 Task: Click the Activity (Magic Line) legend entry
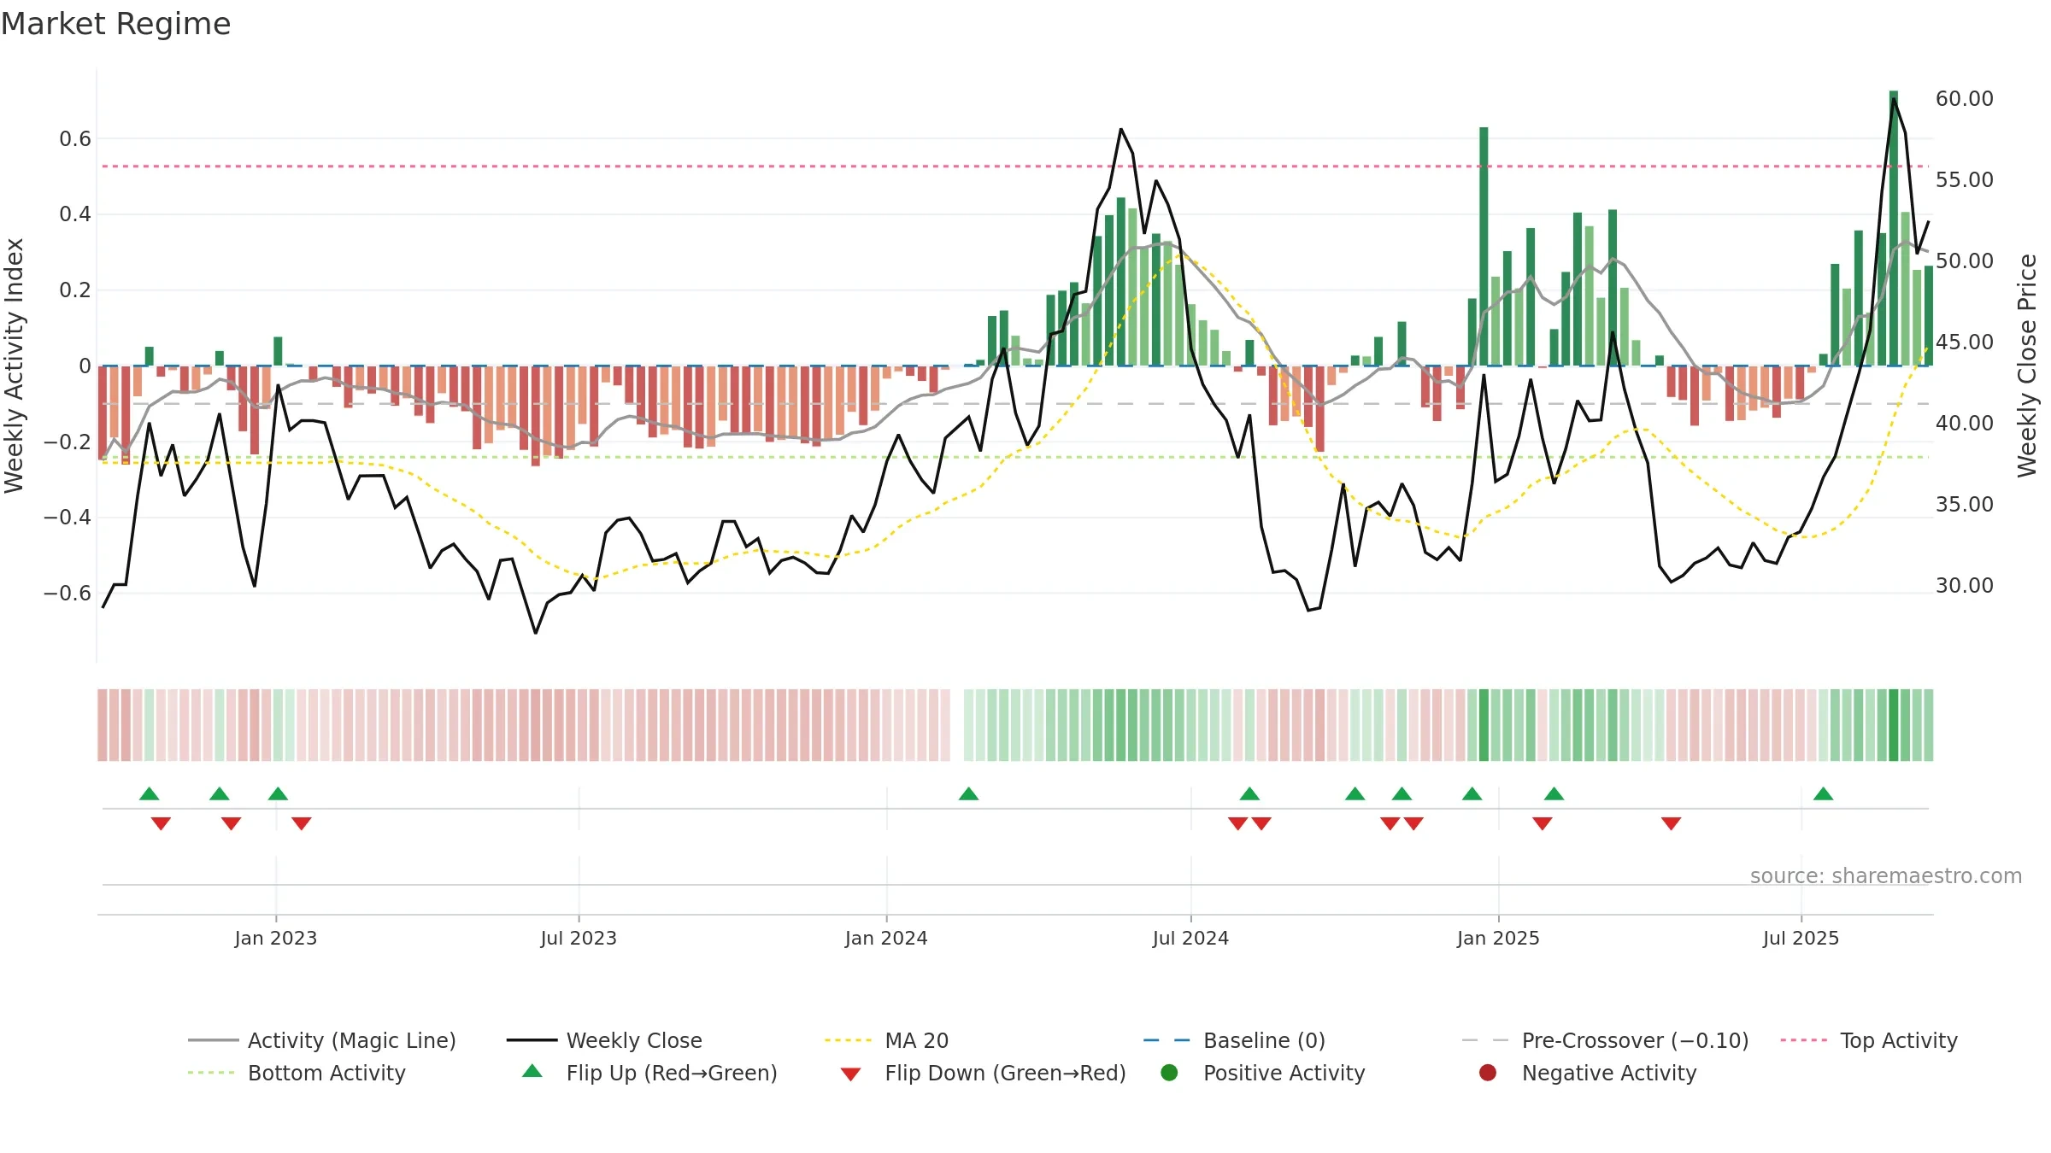pos(322,1040)
